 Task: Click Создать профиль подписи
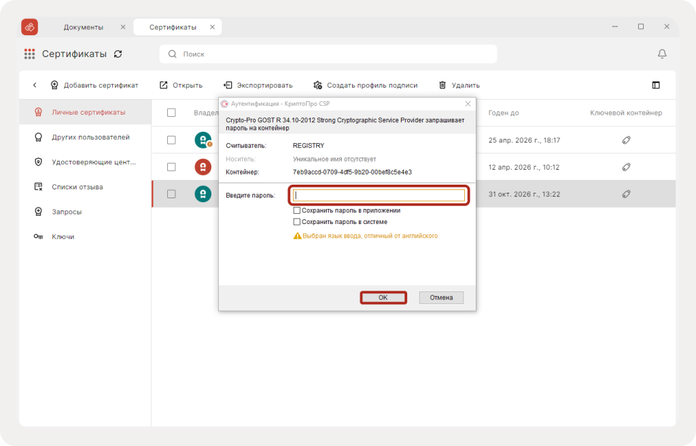tap(365, 85)
